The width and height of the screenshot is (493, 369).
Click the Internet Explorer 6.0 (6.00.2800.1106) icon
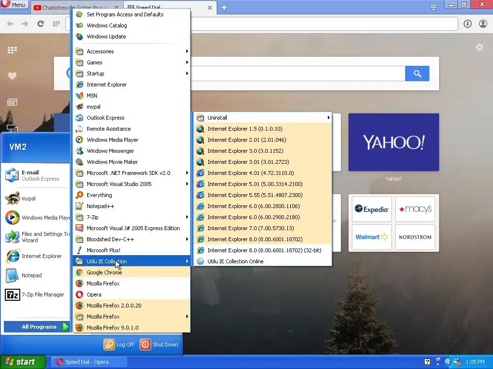[x=200, y=206]
